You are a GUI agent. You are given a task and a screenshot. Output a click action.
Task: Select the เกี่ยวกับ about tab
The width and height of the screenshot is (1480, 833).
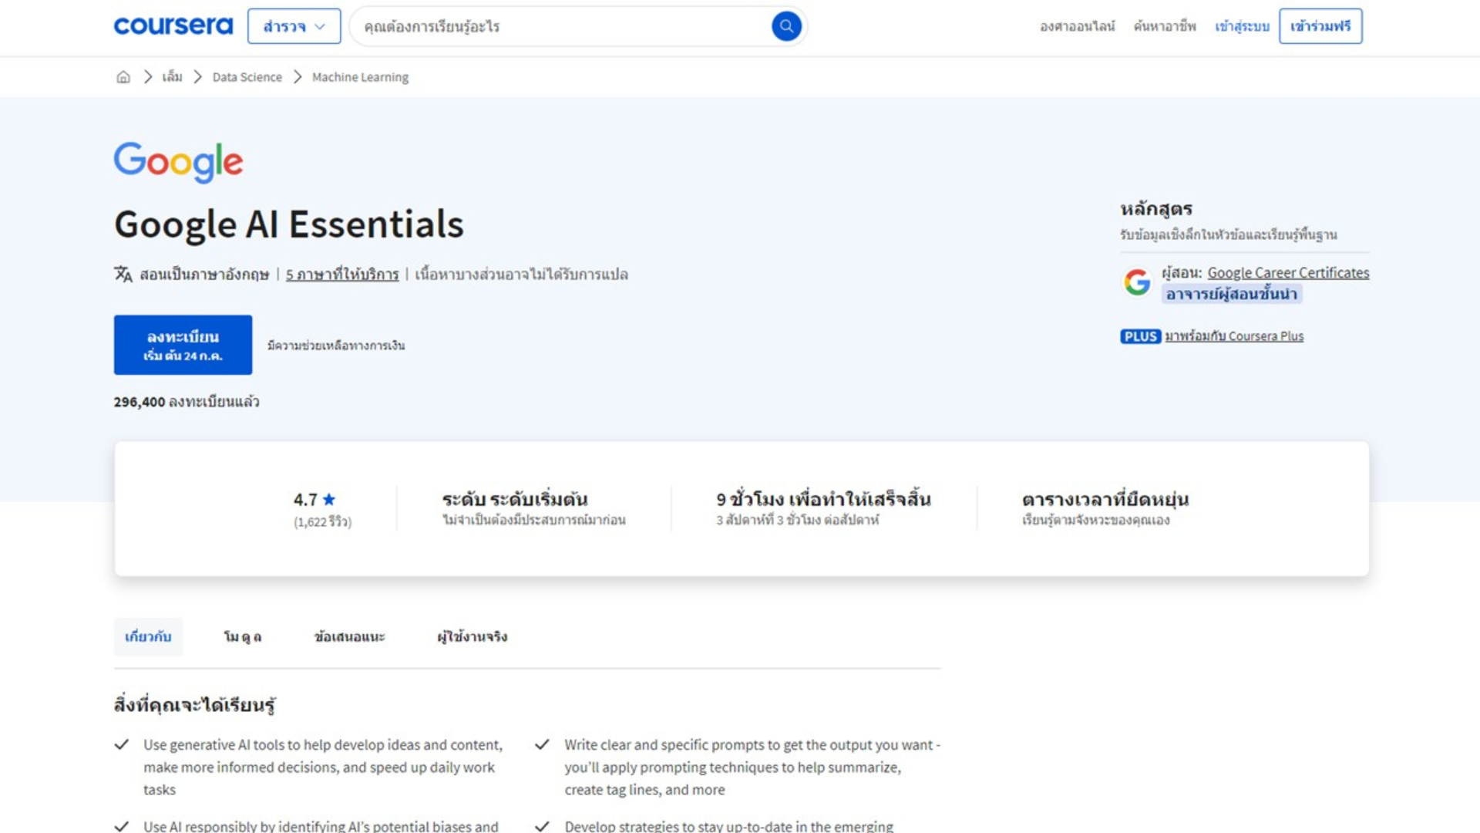[x=148, y=637]
